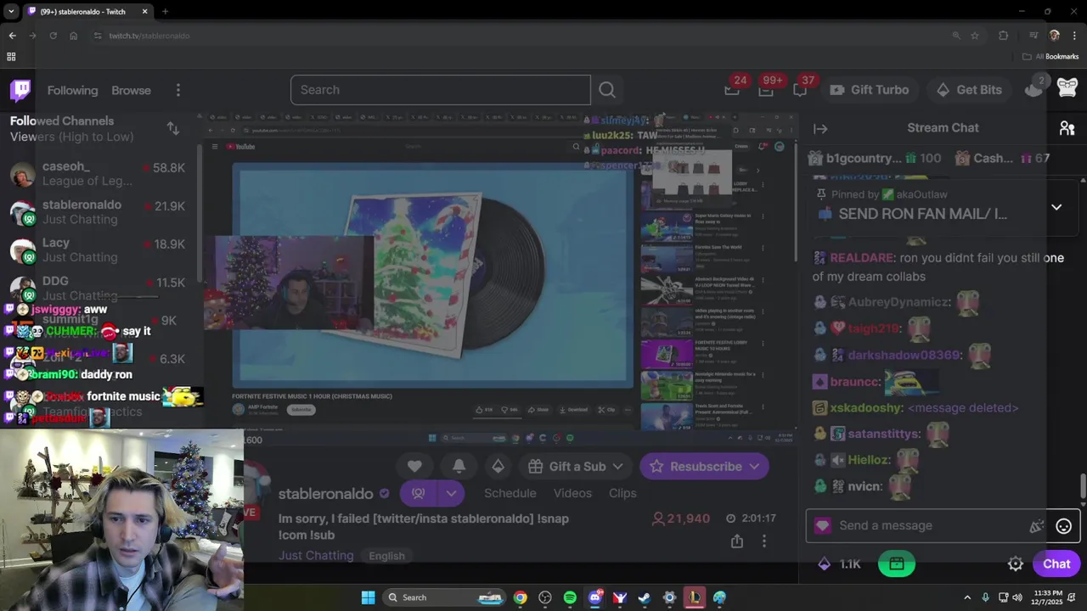Open the Twitch search magnifier button
The image size is (1087, 611).
607,90
